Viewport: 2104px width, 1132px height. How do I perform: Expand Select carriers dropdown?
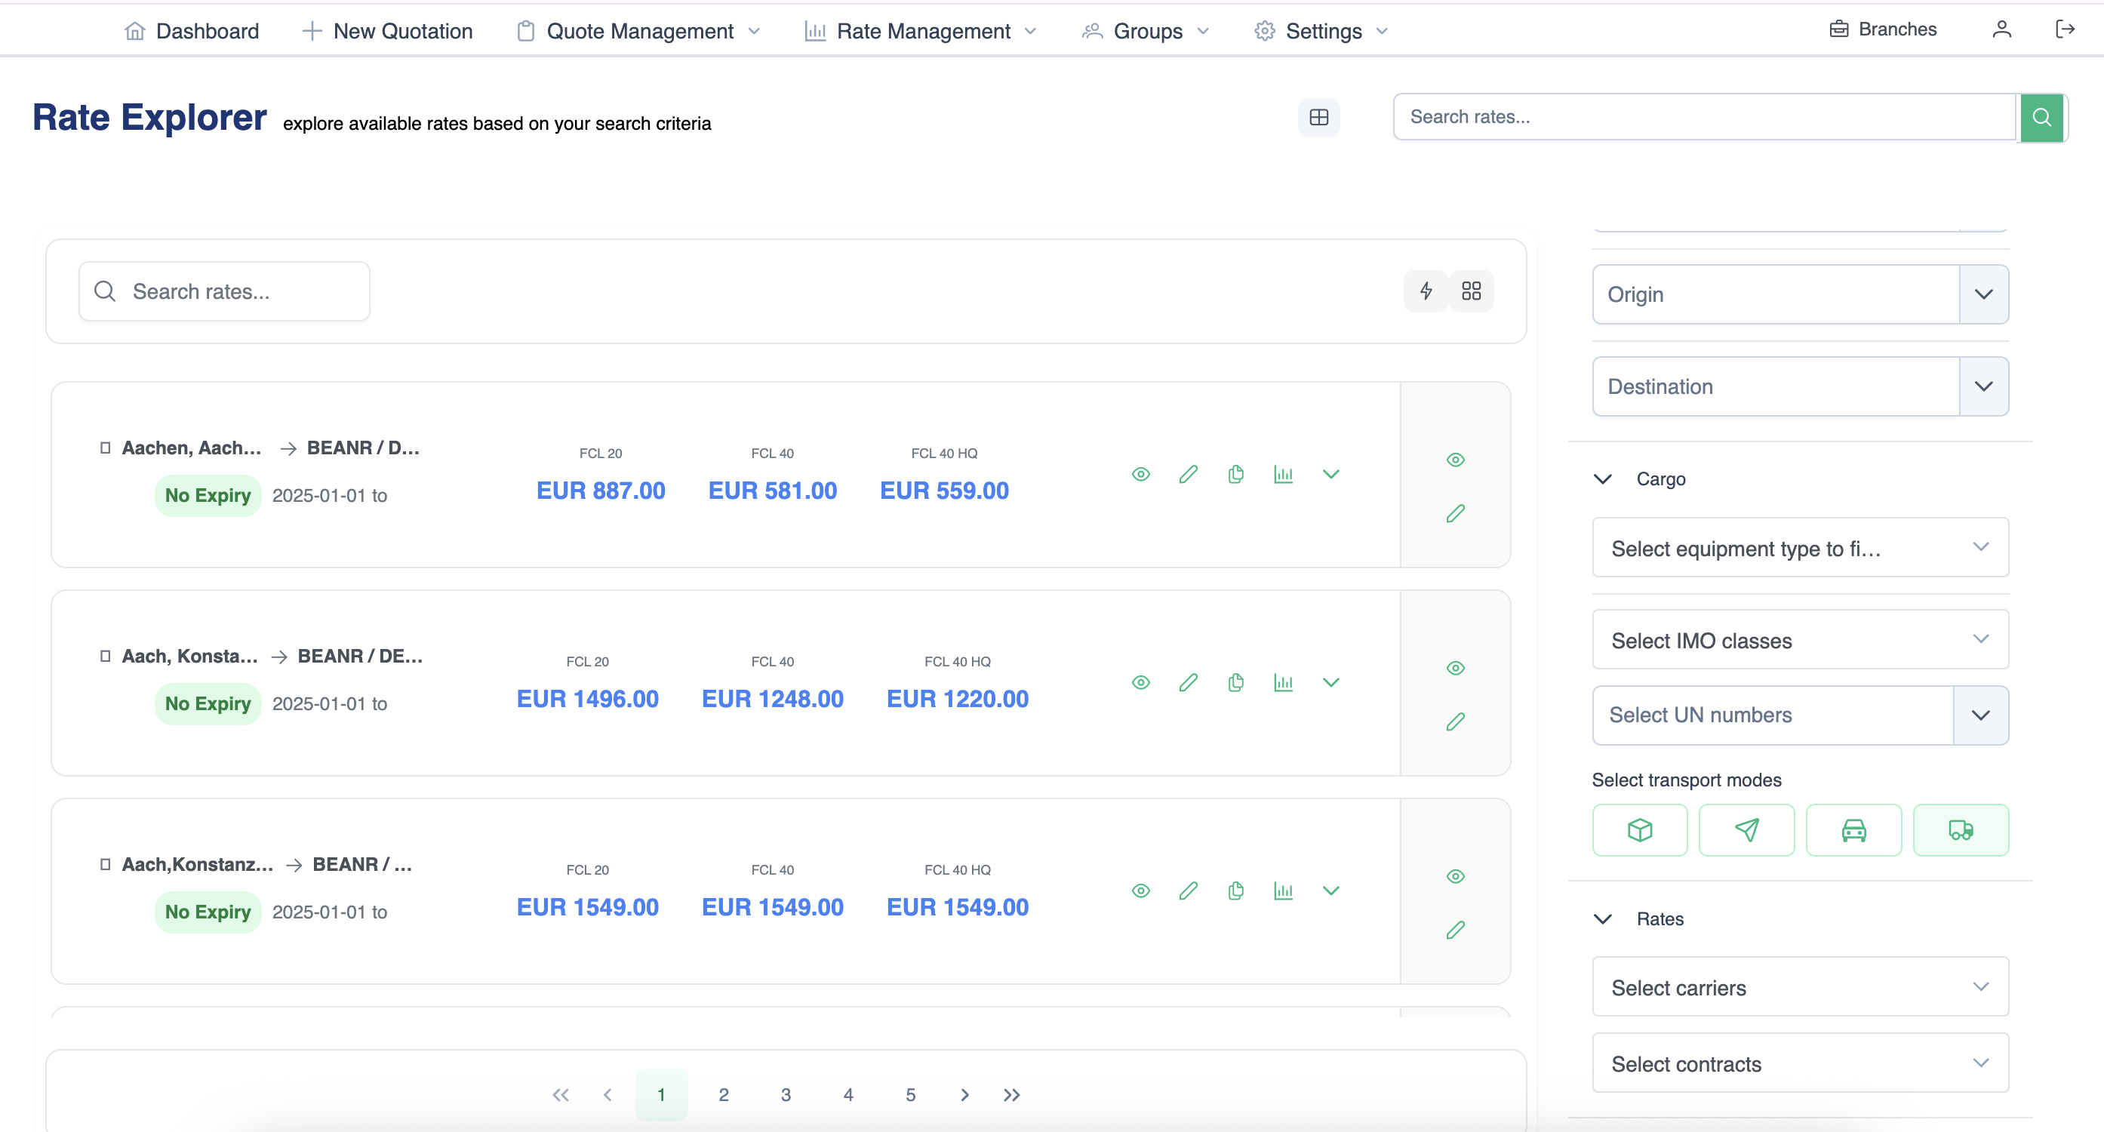pos(1799,987)
